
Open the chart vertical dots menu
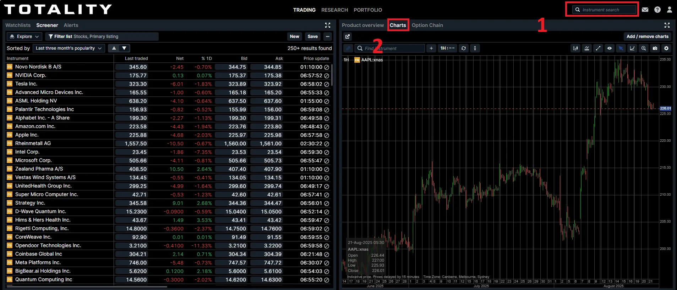point(475,48)
